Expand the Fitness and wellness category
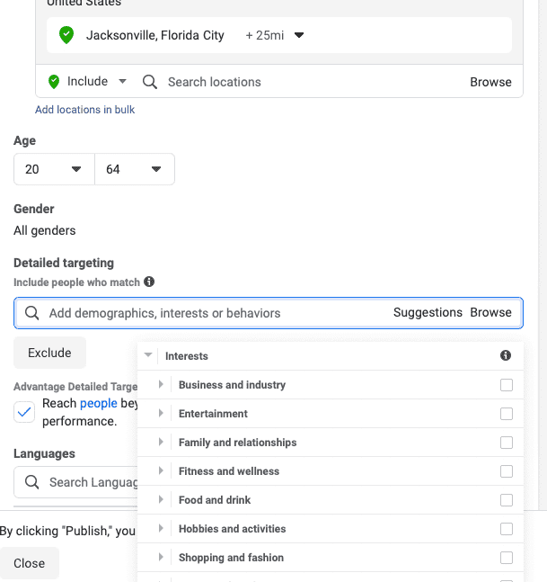The image size is (547, 582). click(x=161, y=470)
